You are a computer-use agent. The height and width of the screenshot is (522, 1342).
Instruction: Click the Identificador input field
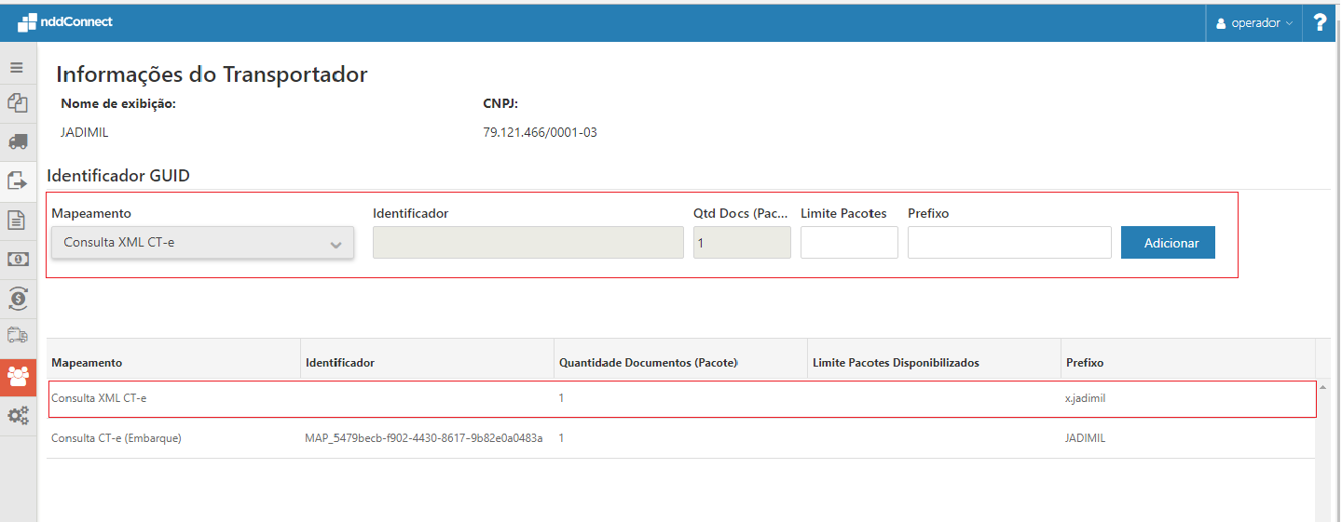527,242
